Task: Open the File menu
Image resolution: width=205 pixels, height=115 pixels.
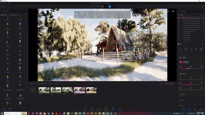Action: pos(1,3)
